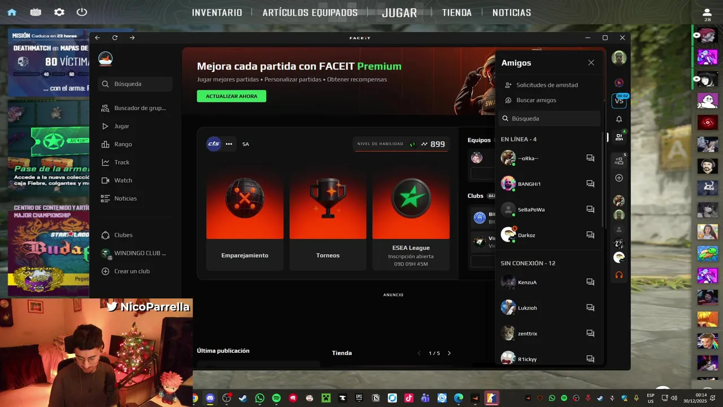This screenshot has height=407, width=723.
Task: Open WINDINGO CLUB entry
Action: pos(134,253)
